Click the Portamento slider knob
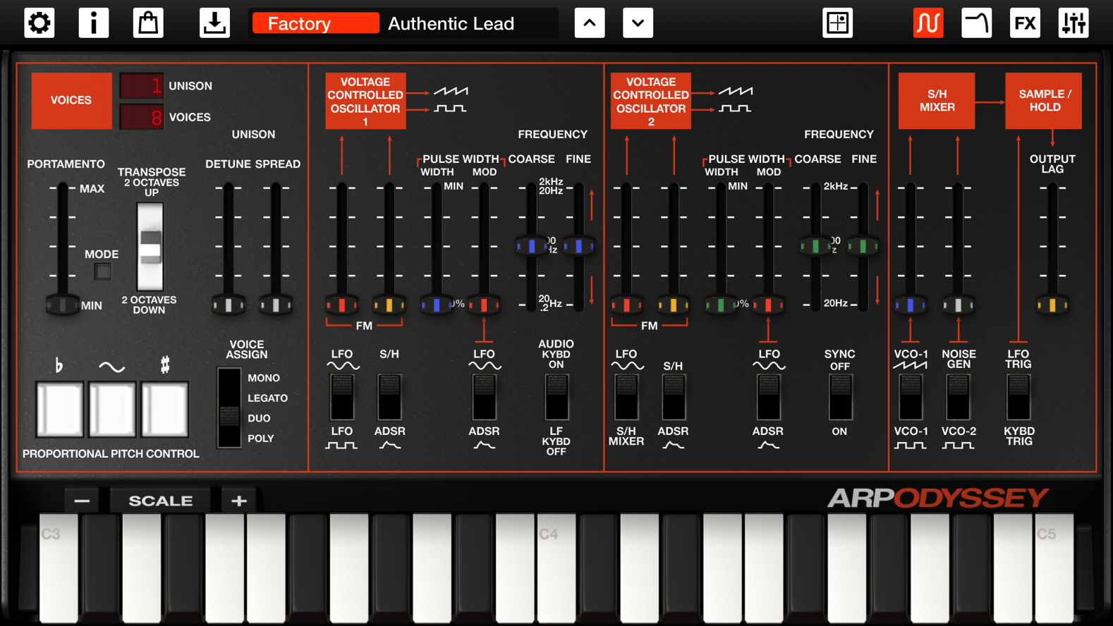 63,305
